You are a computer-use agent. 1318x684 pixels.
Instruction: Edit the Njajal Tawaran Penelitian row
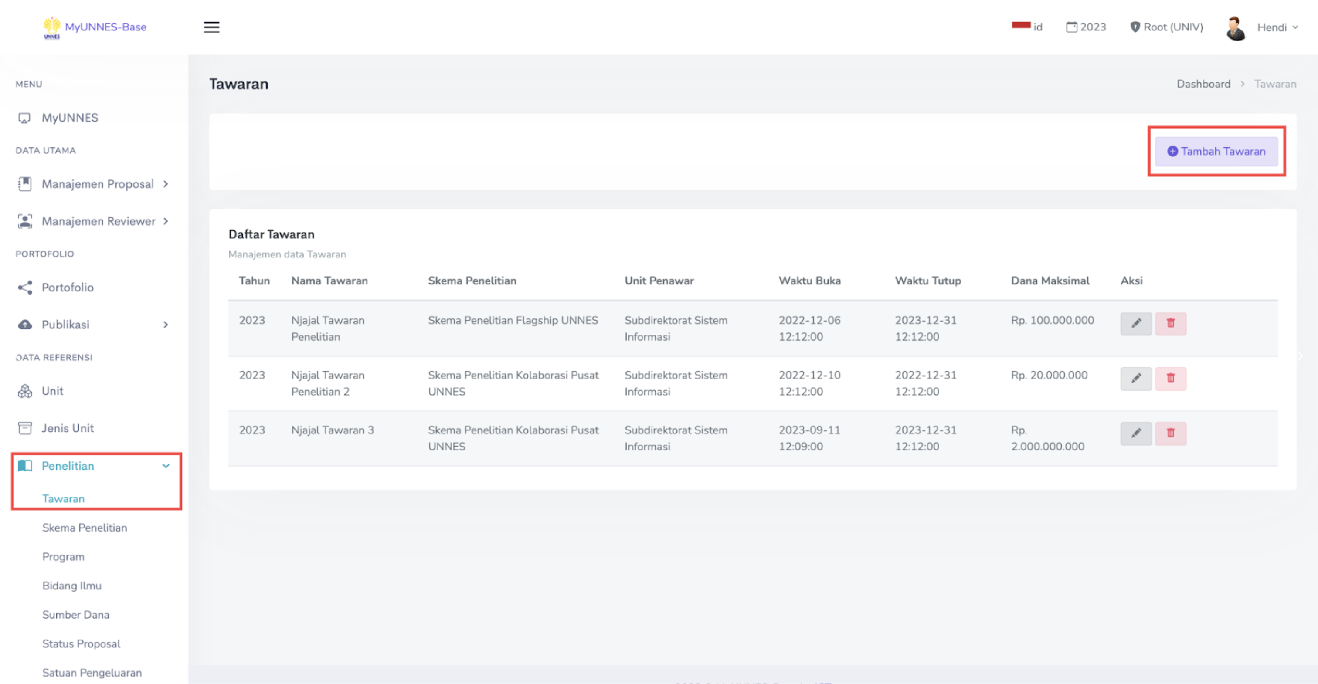tap(1135, 323)
